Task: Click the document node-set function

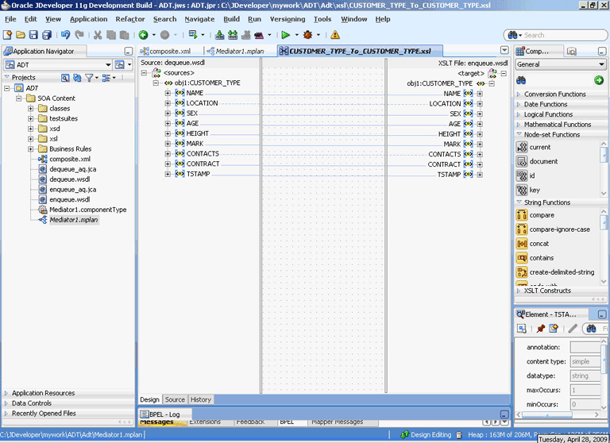Action: (x=543, y=161)
